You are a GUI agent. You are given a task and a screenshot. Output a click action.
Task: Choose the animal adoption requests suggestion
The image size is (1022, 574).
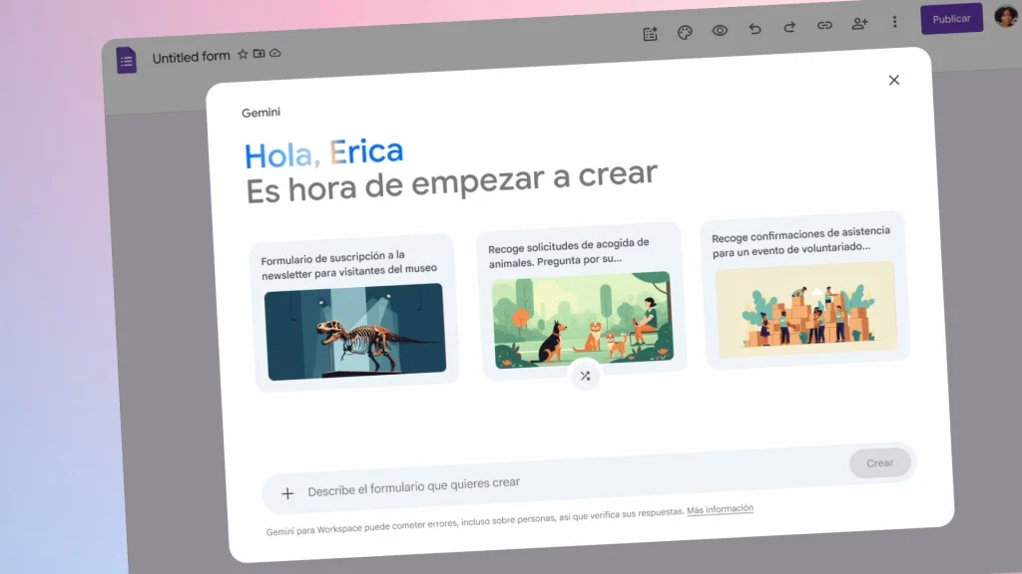[x=581, y=299]
